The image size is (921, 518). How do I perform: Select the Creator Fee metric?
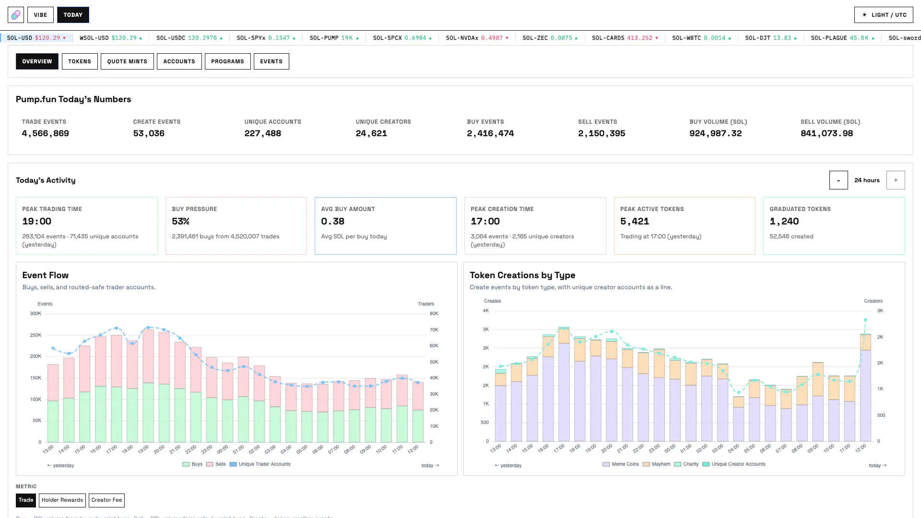click(x=106, y=500)
